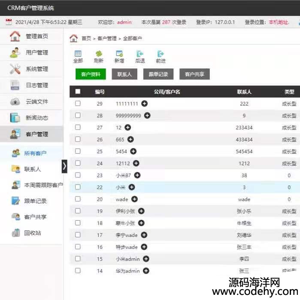Check the checkbox for row 28
This screenshot has height=300, width=300.
coord(78,115)
